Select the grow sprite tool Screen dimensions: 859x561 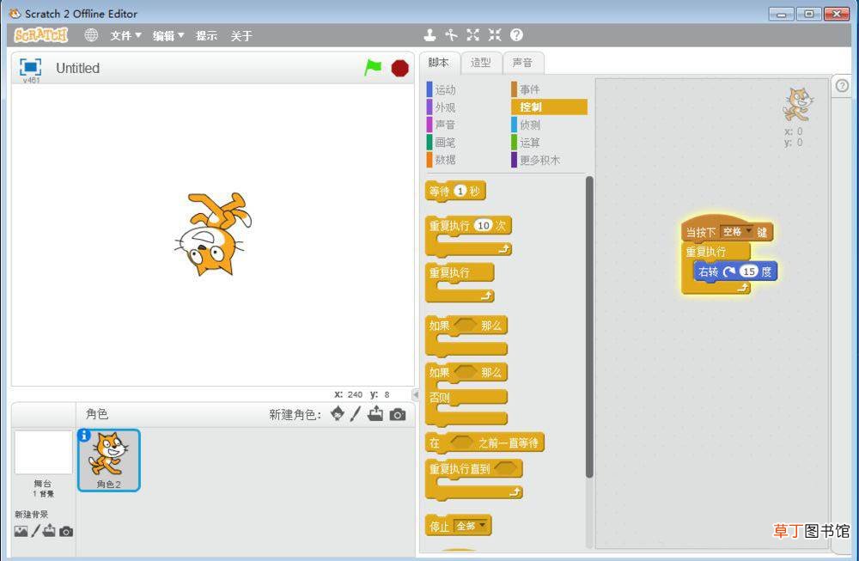pyautogui.click(x=472, y=35)
